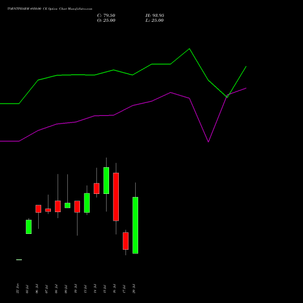Click the tallest red candlestick body
303x303 pixels.
coord(116,197)
